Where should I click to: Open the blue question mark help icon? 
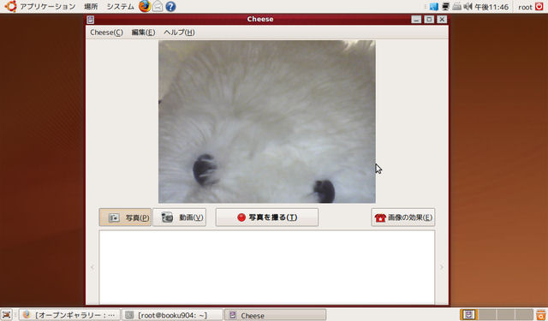(170, 6)
